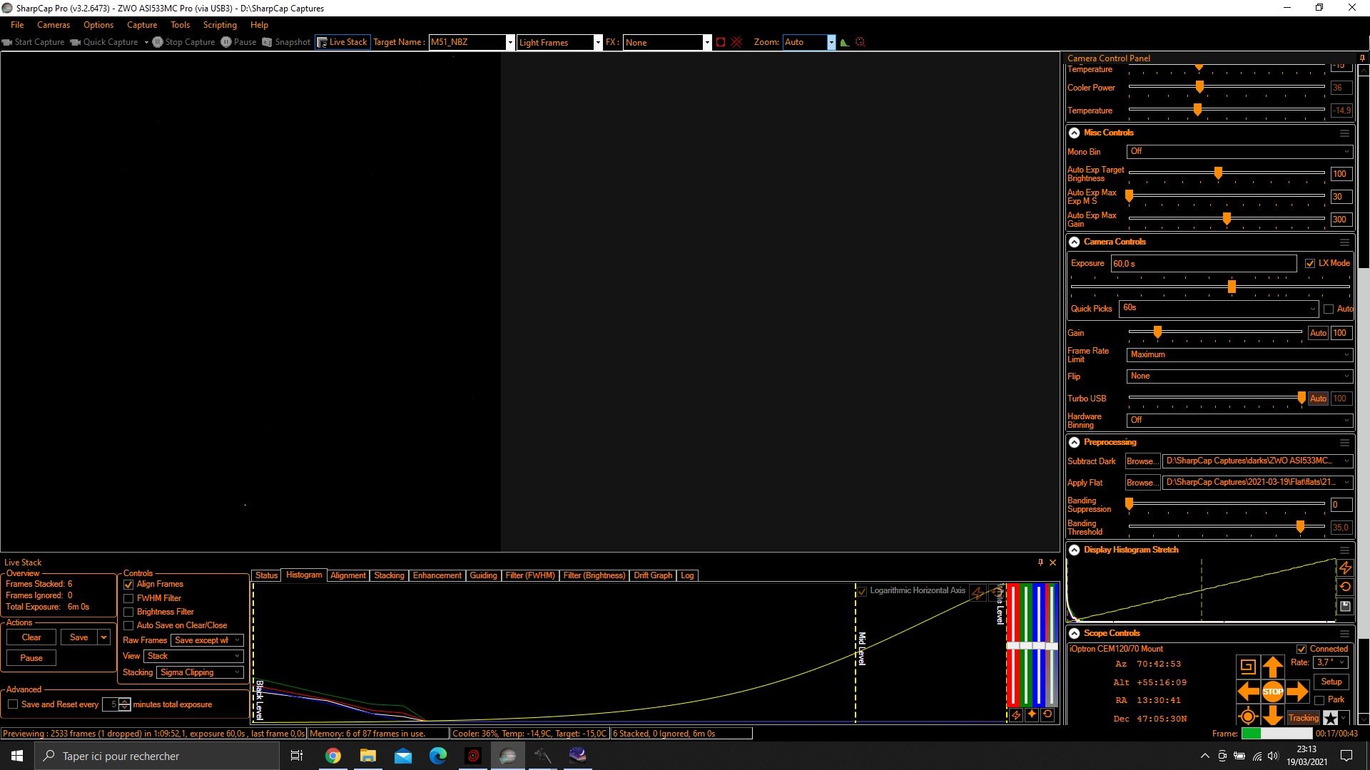Toggle the mount Connected checkbox
Screen dimensions: 1370x770
click(1301, 649)
